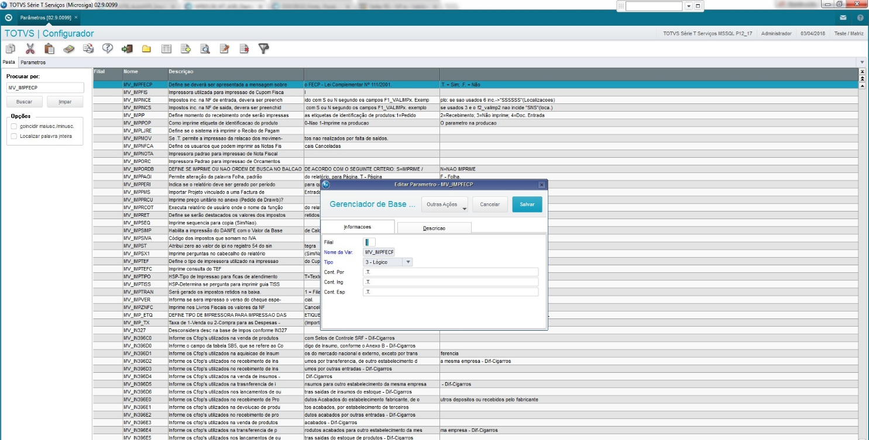Click the printer spool icon
The image size is (869, 440).
(x=88, y=48)
